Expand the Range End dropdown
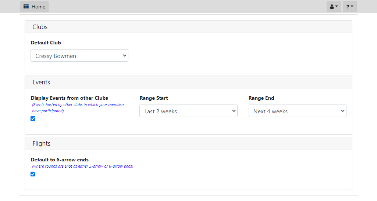Image resolution: width=377 pixels, height=201 pixels. [298, 111]
